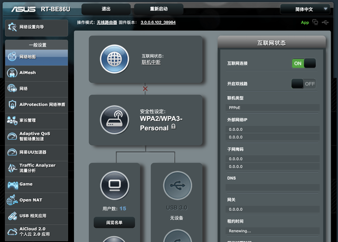Open the Adaptive QoS gauge icon
Viewport: 338px width, 242px height.
12,137
